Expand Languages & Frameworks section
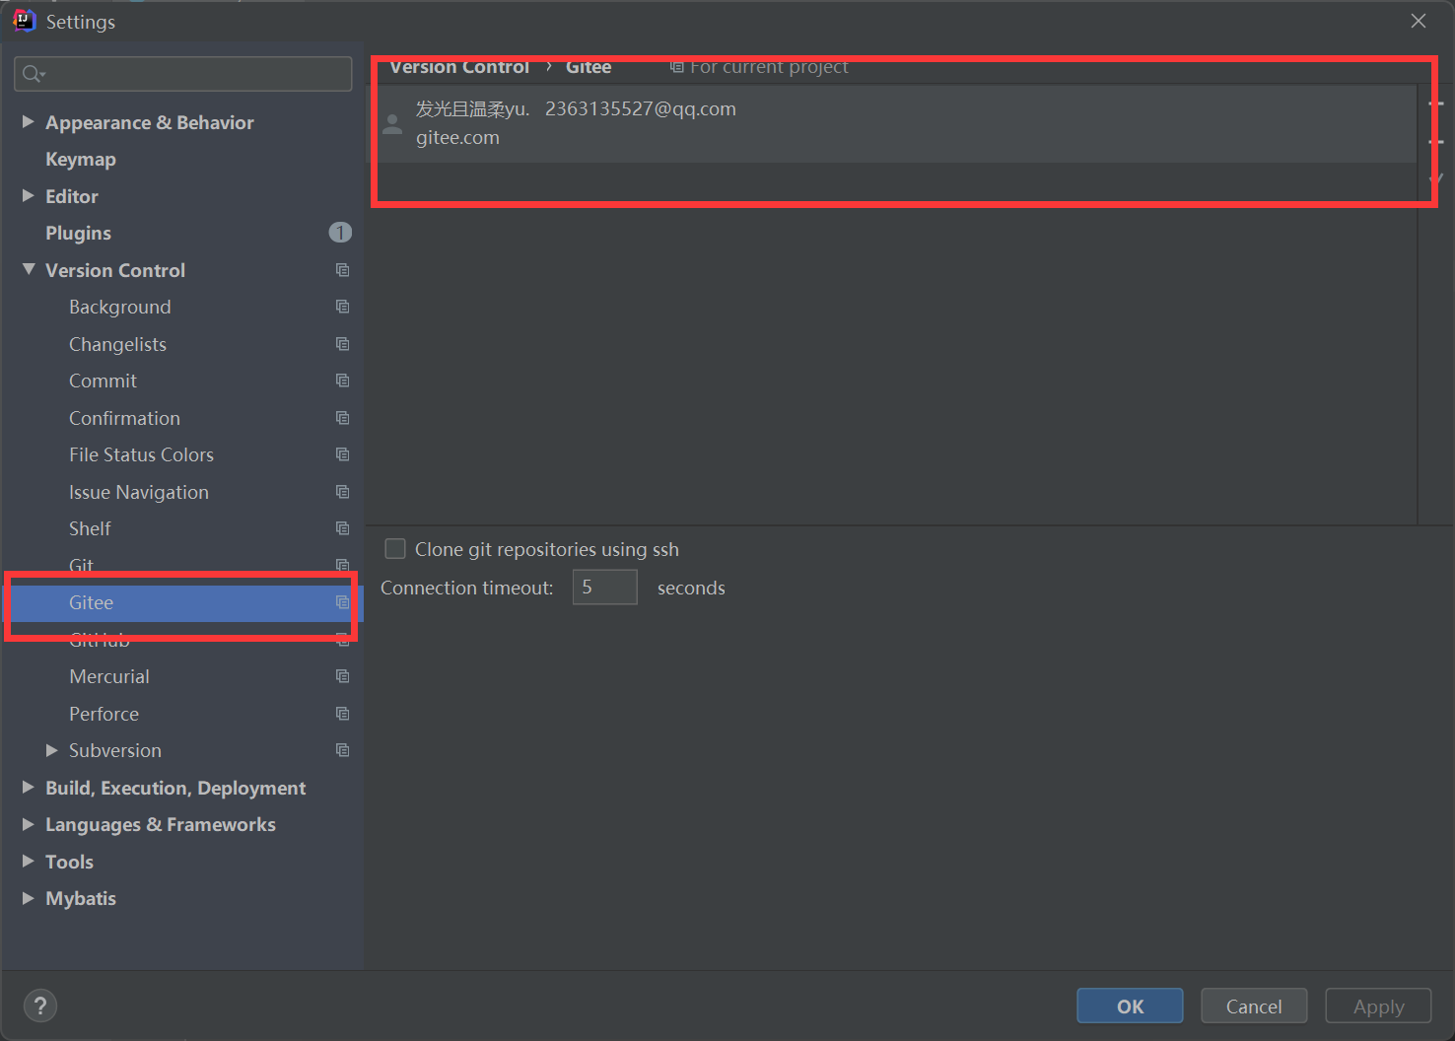Screen dimensions: 1455x1041 [29, 824]
